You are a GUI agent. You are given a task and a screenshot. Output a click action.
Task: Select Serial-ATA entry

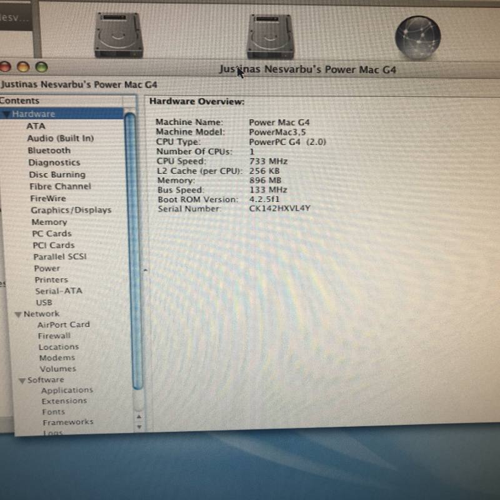pos(59,291)
